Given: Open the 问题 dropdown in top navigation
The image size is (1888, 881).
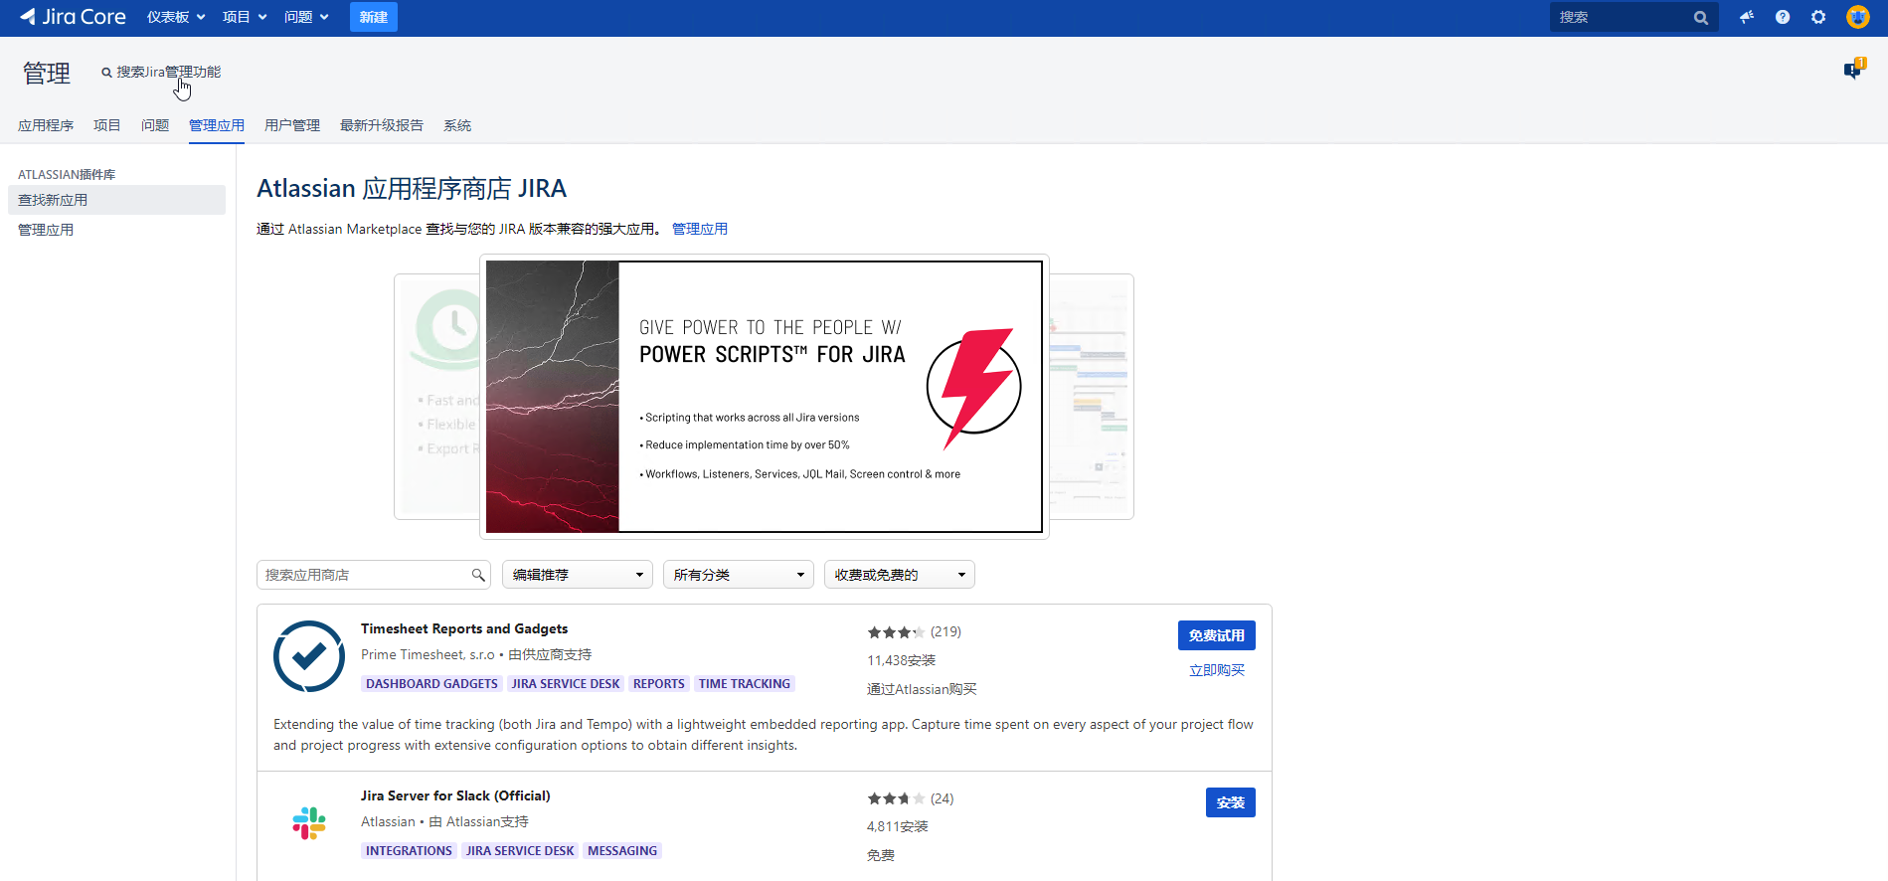Looking at the screenshot, I should (x=306, y=17).
